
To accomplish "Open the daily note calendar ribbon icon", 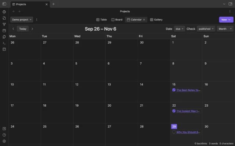I will [4, 30].
